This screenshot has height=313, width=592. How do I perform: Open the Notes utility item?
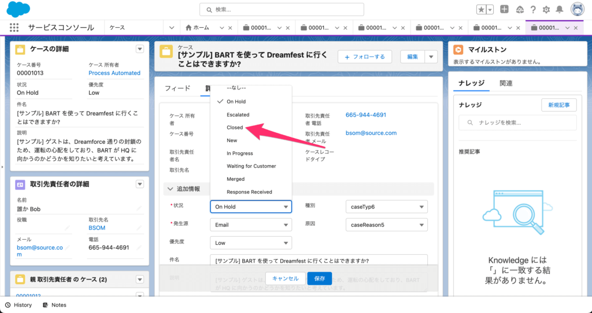tap(54, 305)
